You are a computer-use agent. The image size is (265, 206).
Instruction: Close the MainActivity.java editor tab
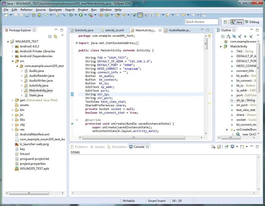coord(160,30)
